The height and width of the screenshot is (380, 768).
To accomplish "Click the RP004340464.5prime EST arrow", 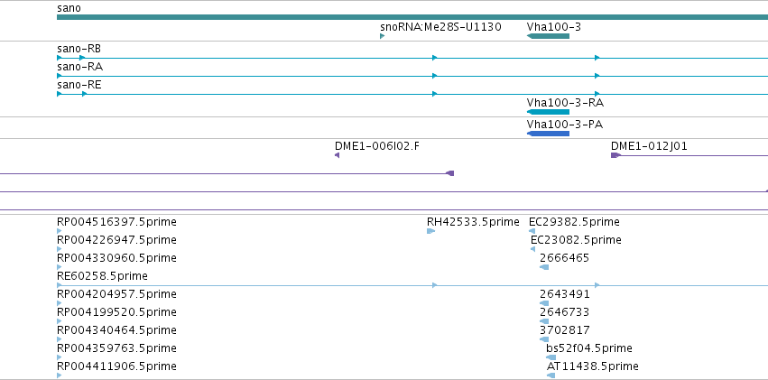I will 60,339.
